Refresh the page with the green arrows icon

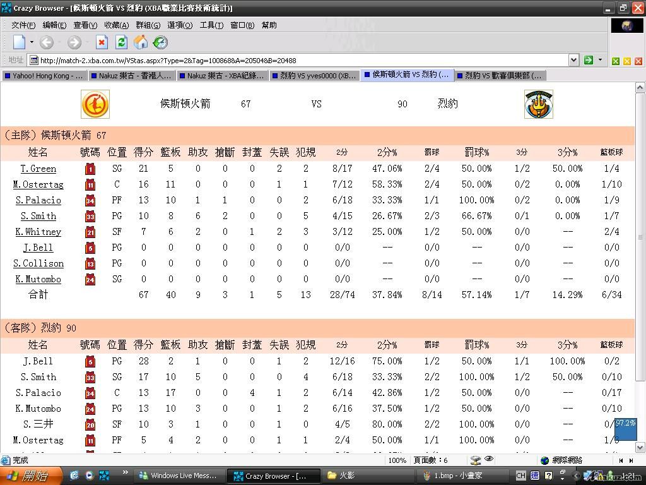(x=121, y=42)
